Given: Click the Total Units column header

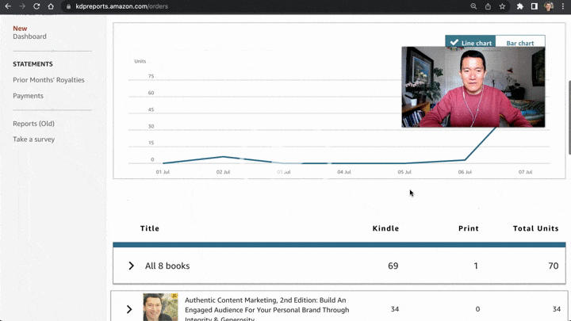Looking at the screenshot, I should [x=535, y=228].
